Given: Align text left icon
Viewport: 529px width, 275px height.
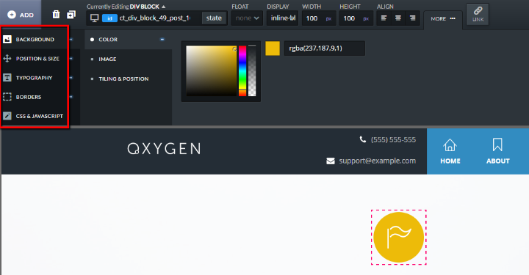Looking at the screenshot, I should 384,18.
